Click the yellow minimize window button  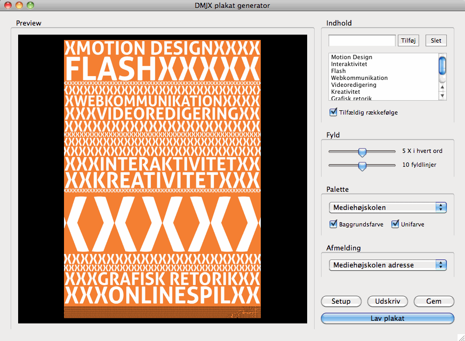(x=19, y=5)
